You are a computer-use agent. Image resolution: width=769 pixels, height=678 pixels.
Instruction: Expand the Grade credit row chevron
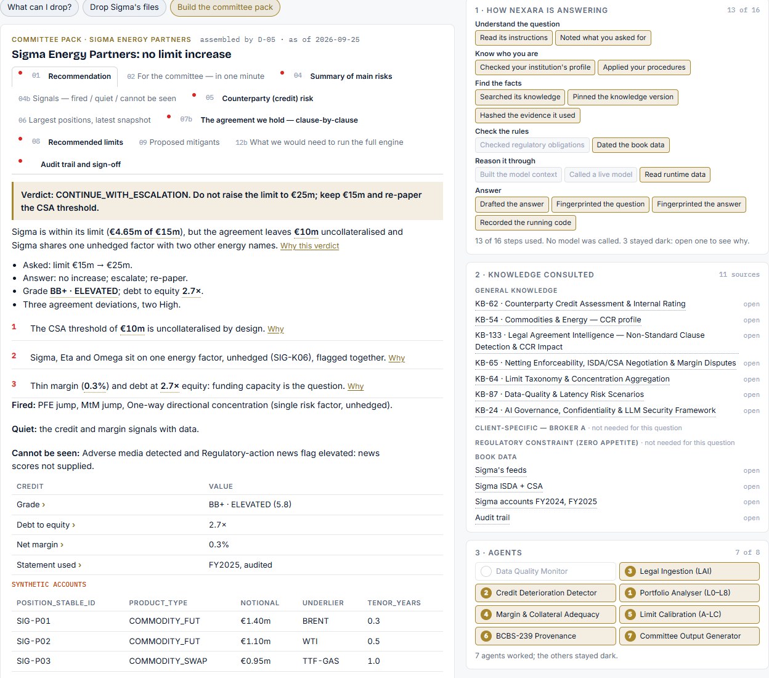[x=43, y=505]
